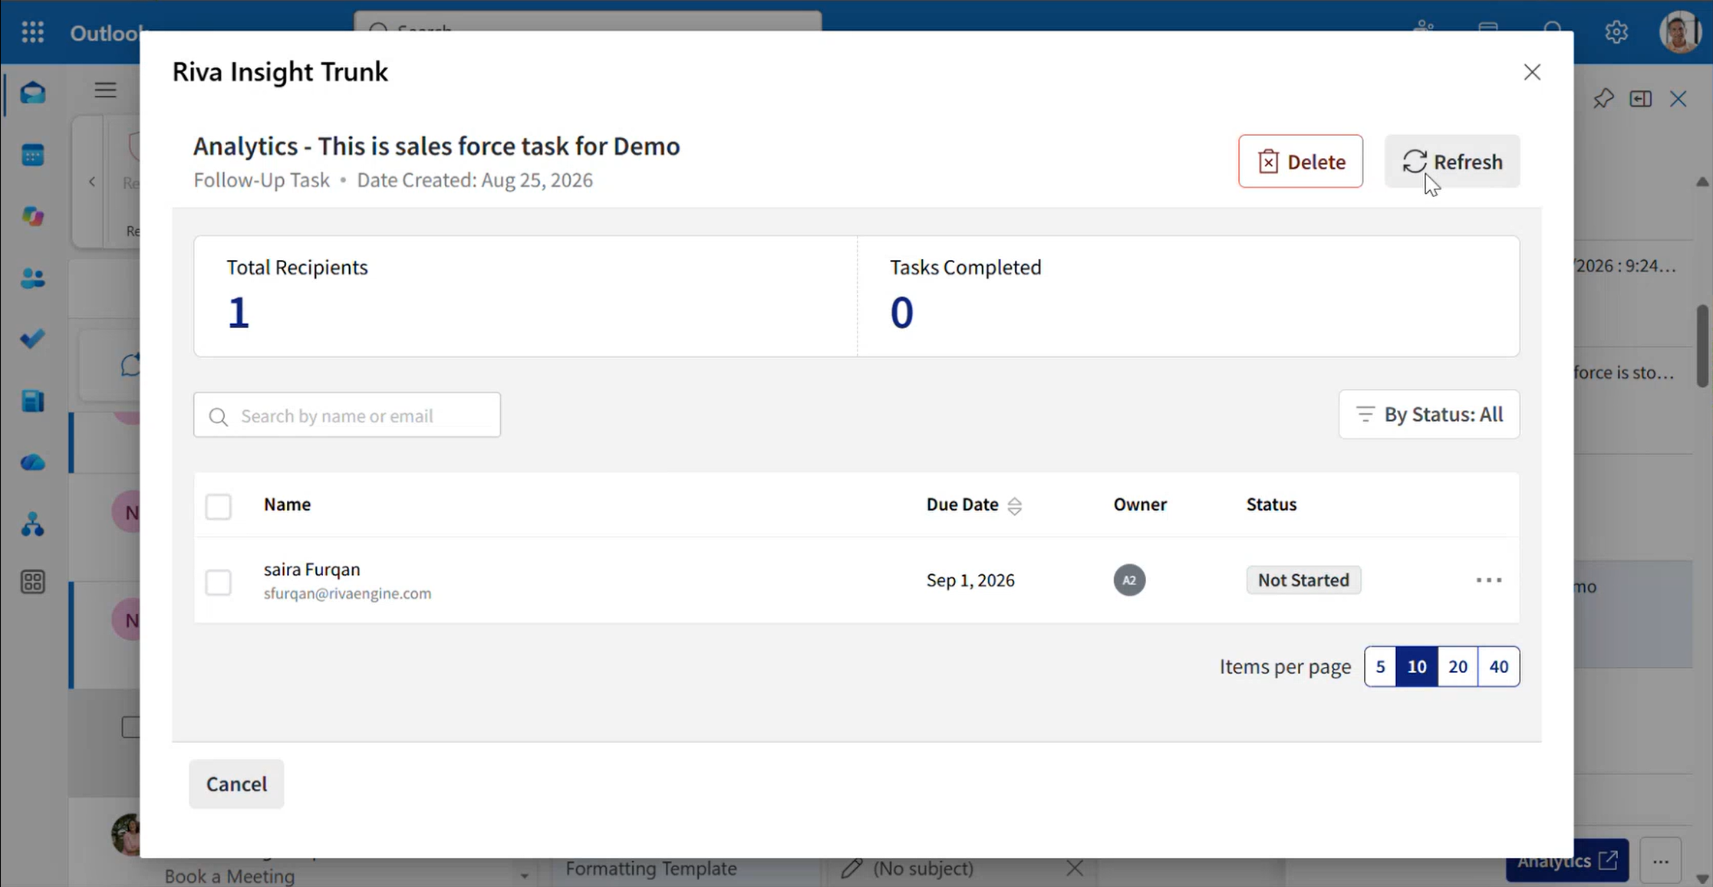
Task: Open the more options button beside Analytics
Action: (1661, 861)
